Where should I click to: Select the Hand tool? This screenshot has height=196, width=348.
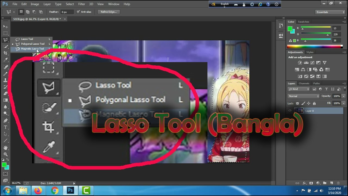tap(5, 148)
